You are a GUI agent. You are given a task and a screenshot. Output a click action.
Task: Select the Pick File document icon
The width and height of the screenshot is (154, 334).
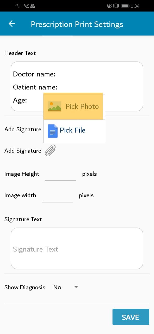pos(53,131)
